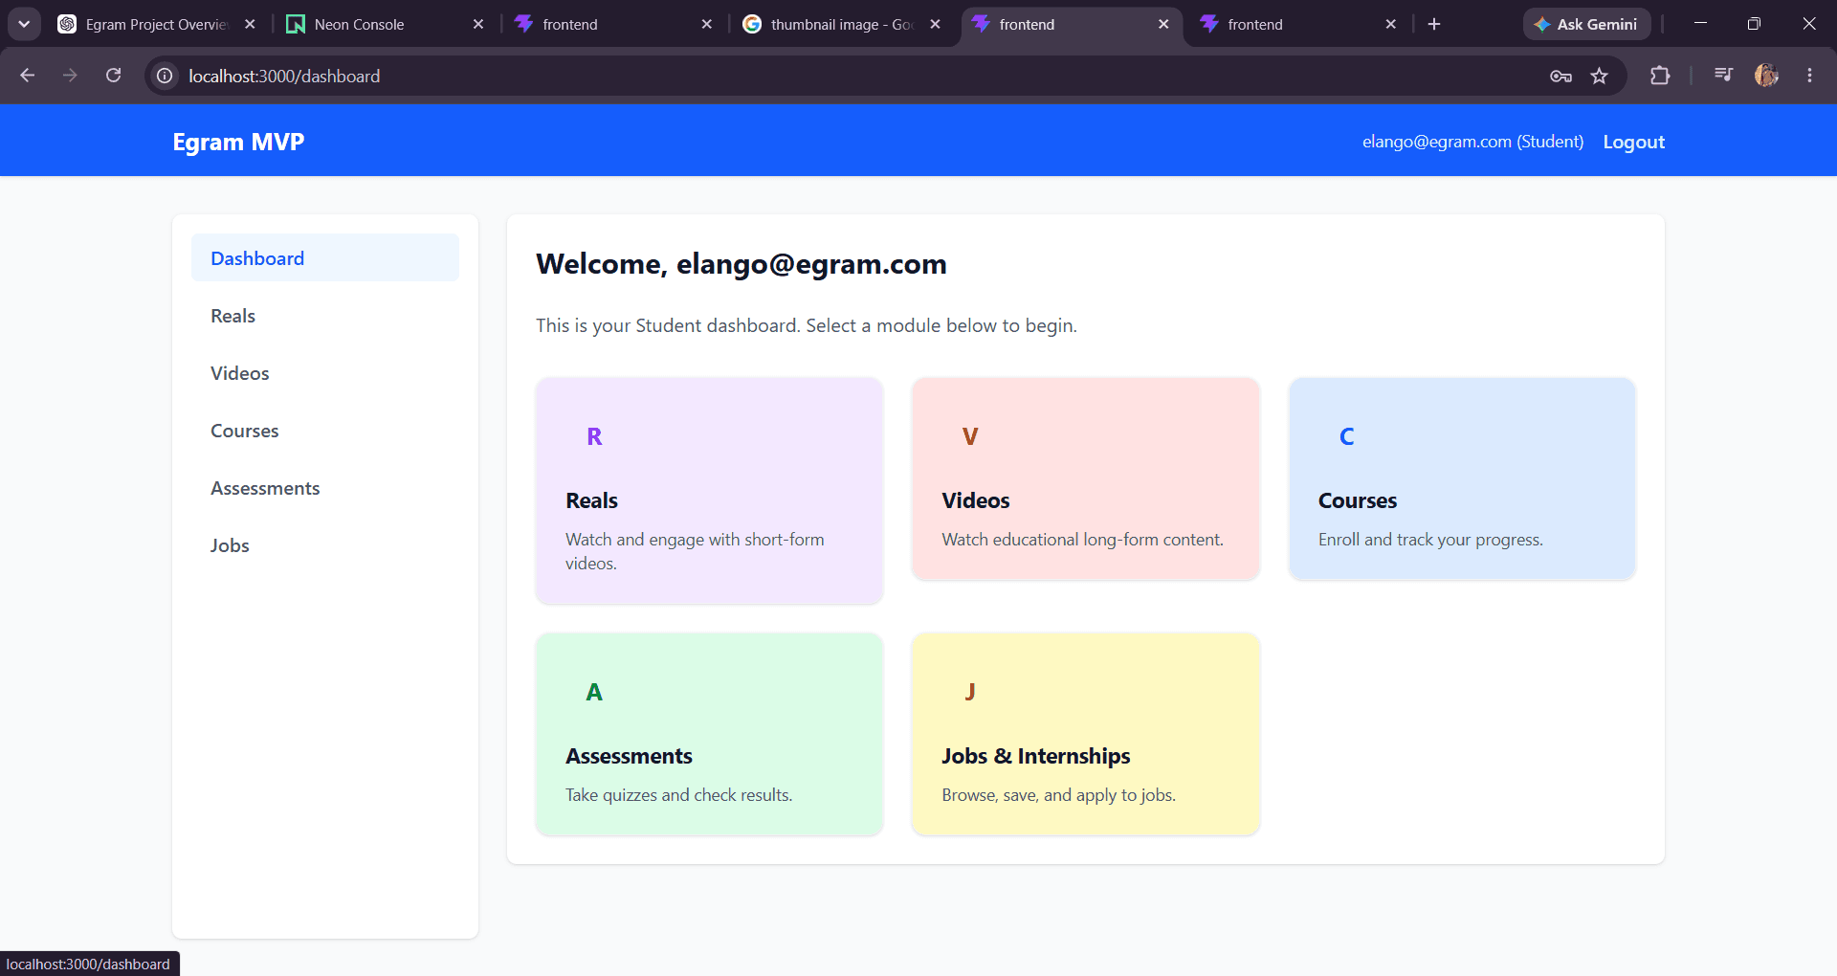Close the Egram Project Overview tab
This screenshot has width=1837, height=976.
tap(250, 24)
